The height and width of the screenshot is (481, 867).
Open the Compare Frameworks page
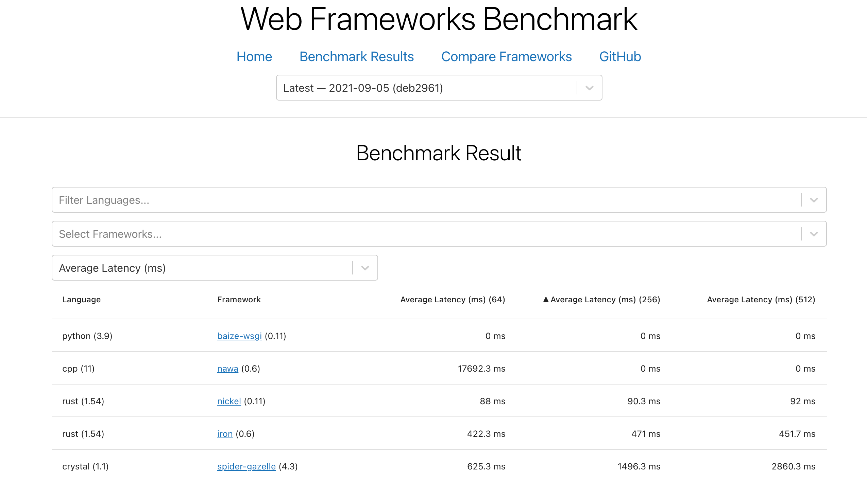(x=506, y=57)
